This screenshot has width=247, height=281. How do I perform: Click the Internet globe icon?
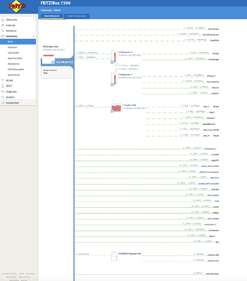pyautogui.click(x=3, y=25)
